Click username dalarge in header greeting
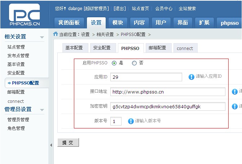The height and width of the screenshot is (164, 242). pyautogui.click(x=75, y=9)
